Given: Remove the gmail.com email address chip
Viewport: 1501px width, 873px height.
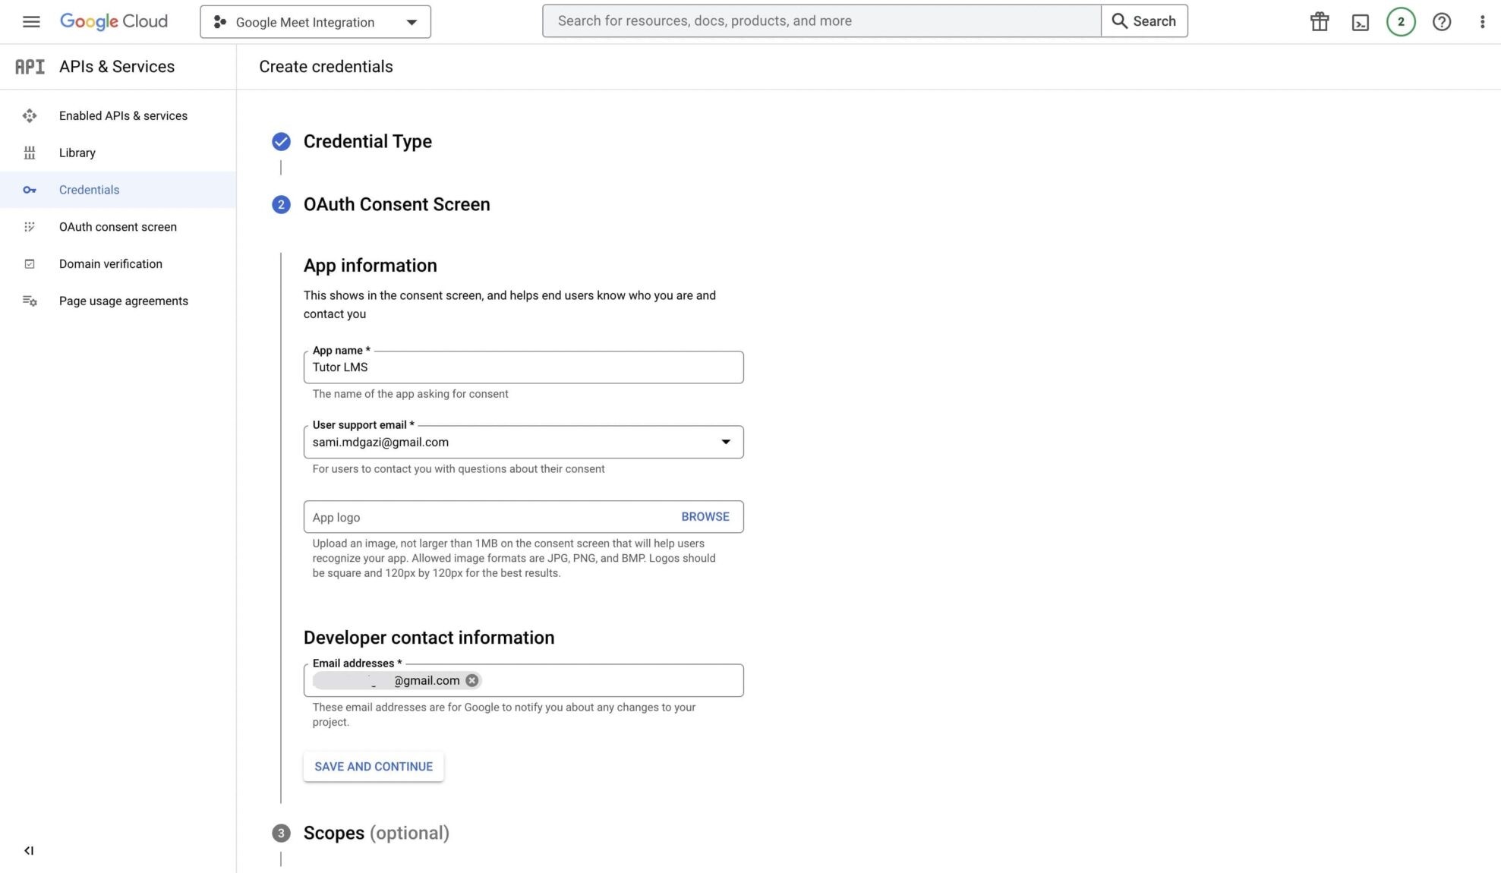Looking at the screenshot, I should click(472, 680).
